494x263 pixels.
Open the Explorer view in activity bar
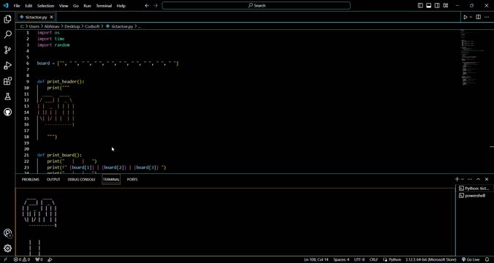[7, 19]
